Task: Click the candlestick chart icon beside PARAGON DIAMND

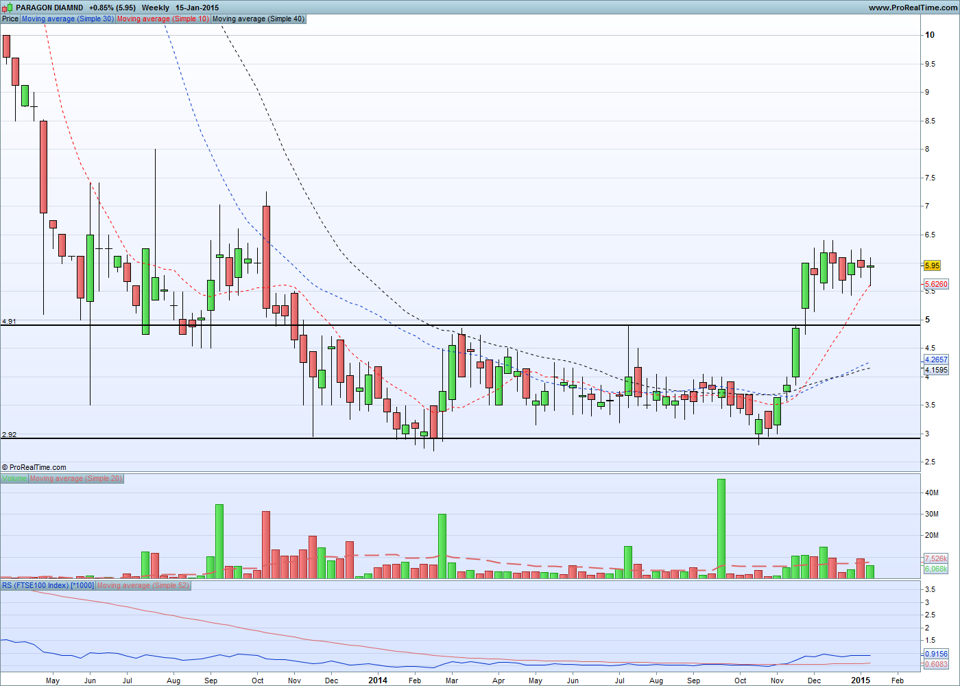Action: (8, 8)
